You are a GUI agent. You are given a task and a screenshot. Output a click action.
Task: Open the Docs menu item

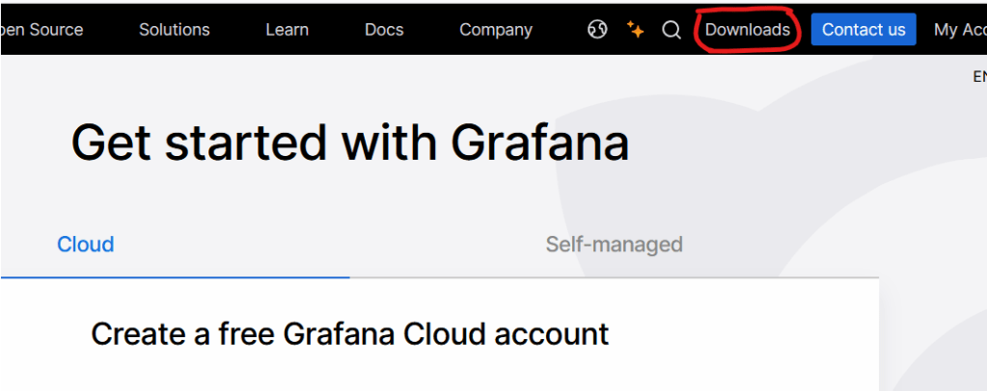pyautogui.click(x=384, y=30)
